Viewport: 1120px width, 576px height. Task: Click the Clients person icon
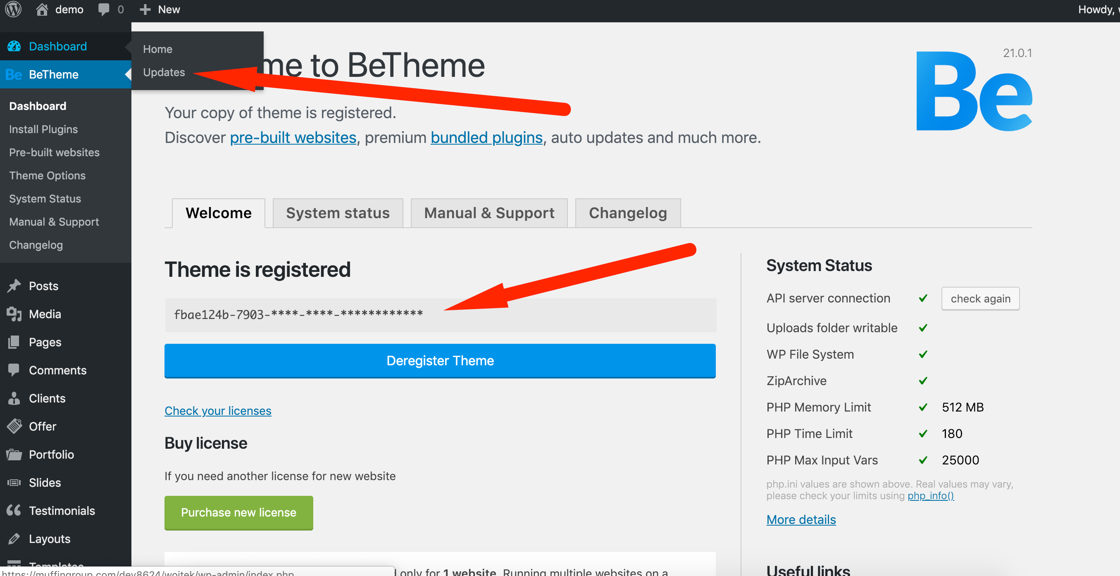click(x=14, y=398)
